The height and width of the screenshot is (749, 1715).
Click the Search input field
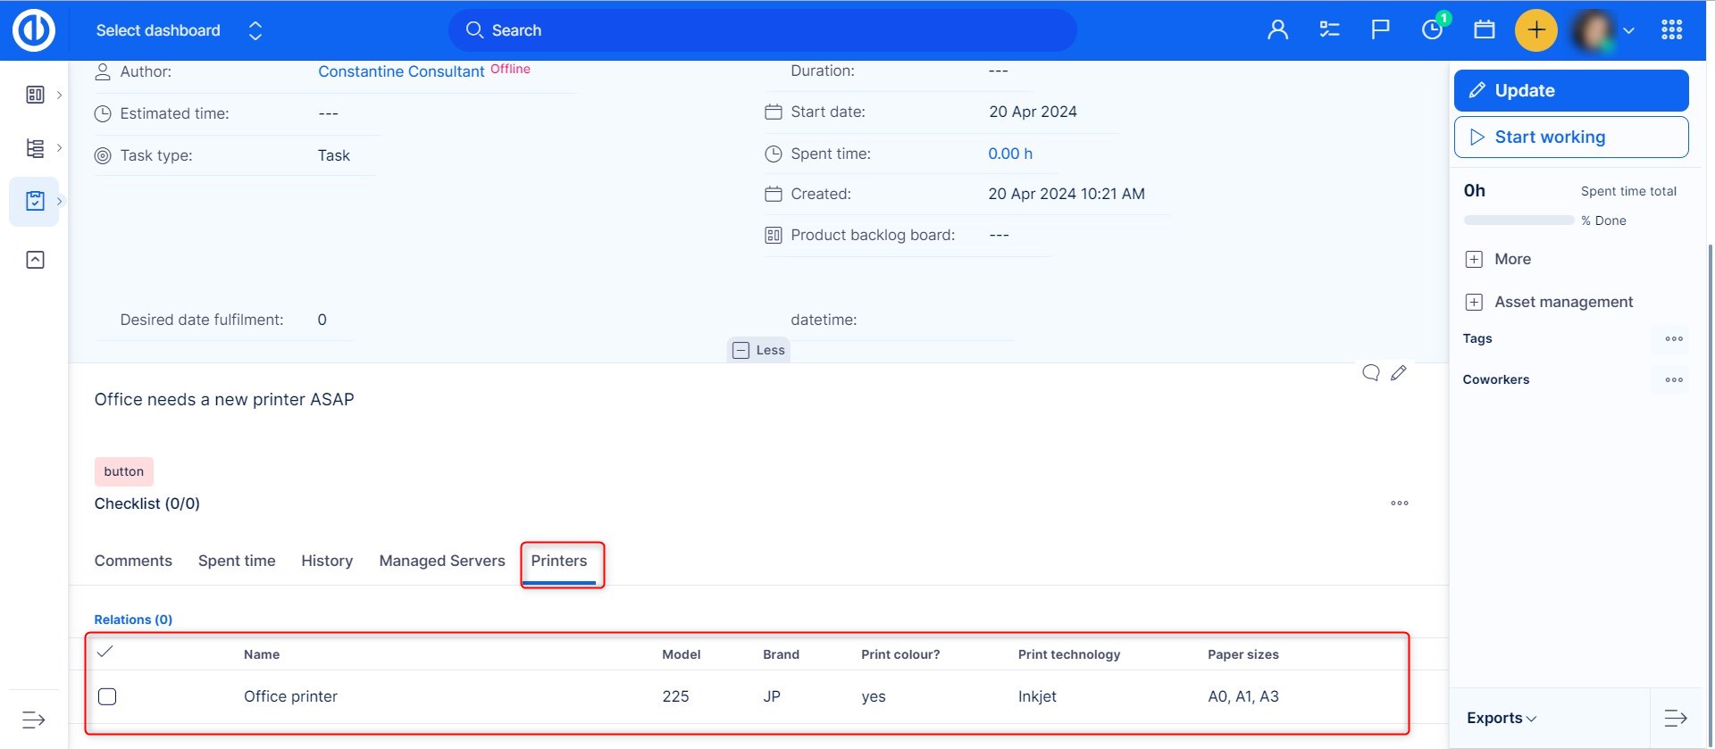coord(762,30)
